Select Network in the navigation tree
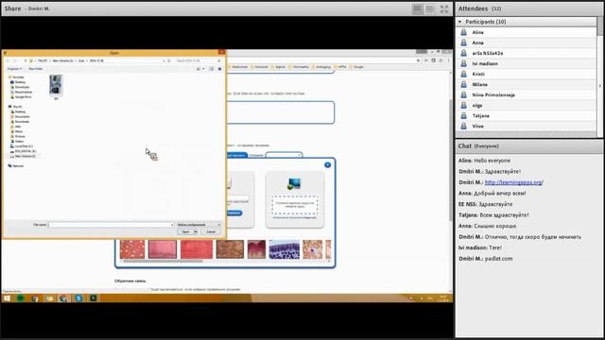Viewport: 605px width, 340px height. 16,166
